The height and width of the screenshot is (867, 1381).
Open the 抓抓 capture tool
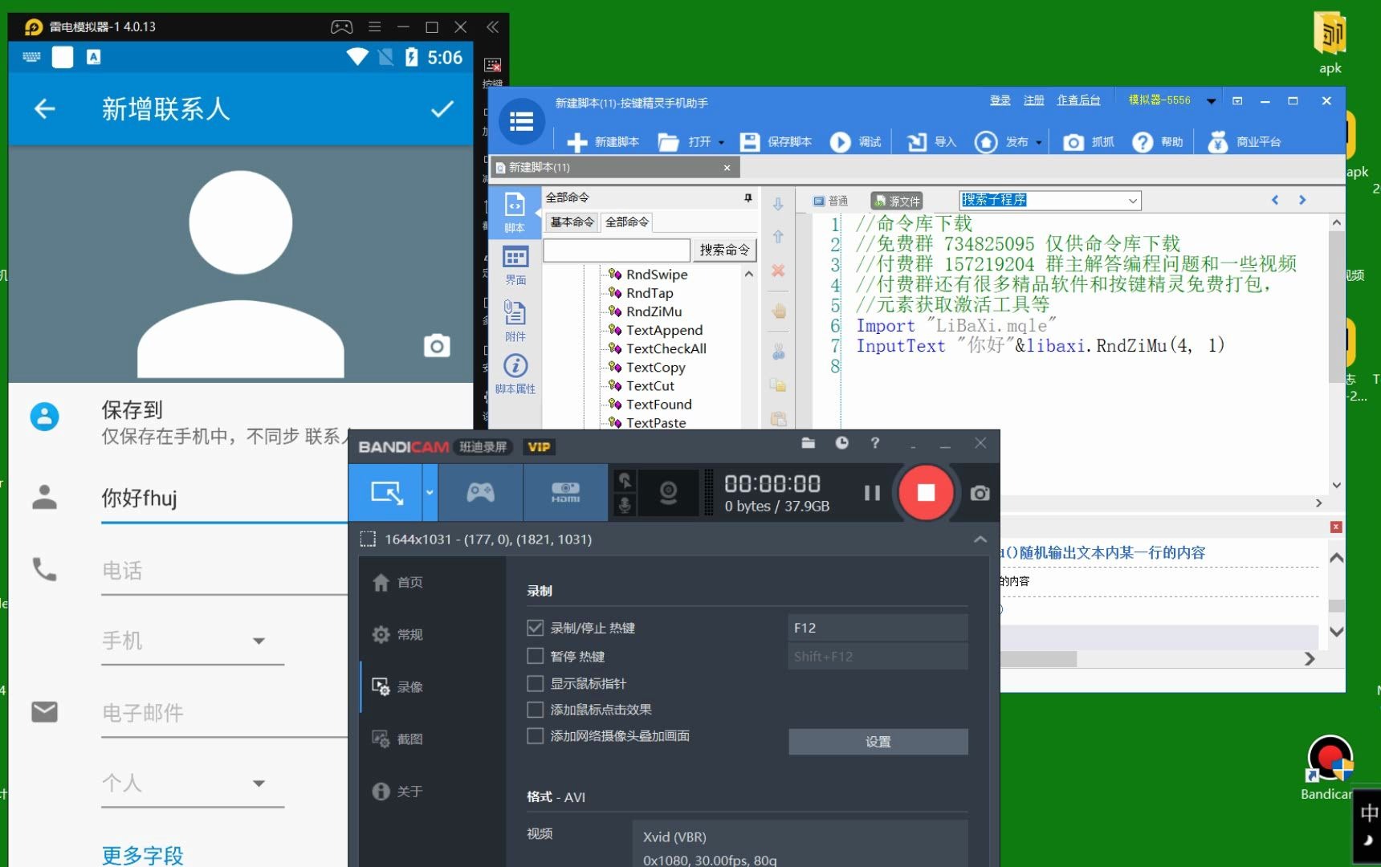point(1089,142)
